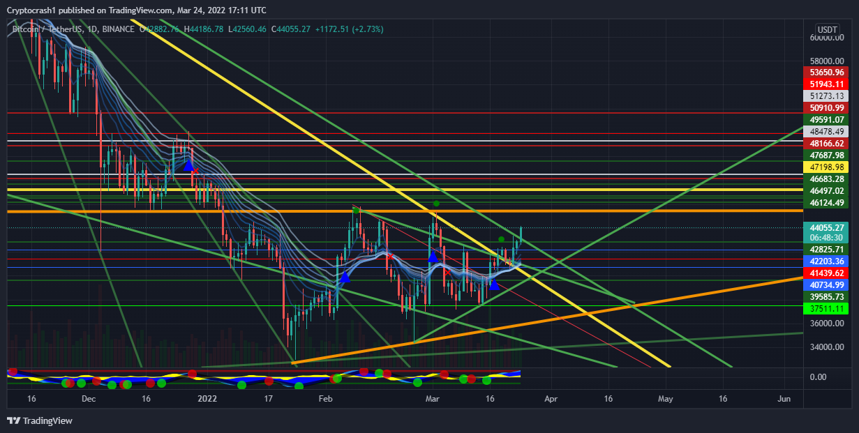Image resolution: width=859 pixels, height=433 pixels.
Task: Click the 0.00 indicator axis value
Action: click(817, 377)
